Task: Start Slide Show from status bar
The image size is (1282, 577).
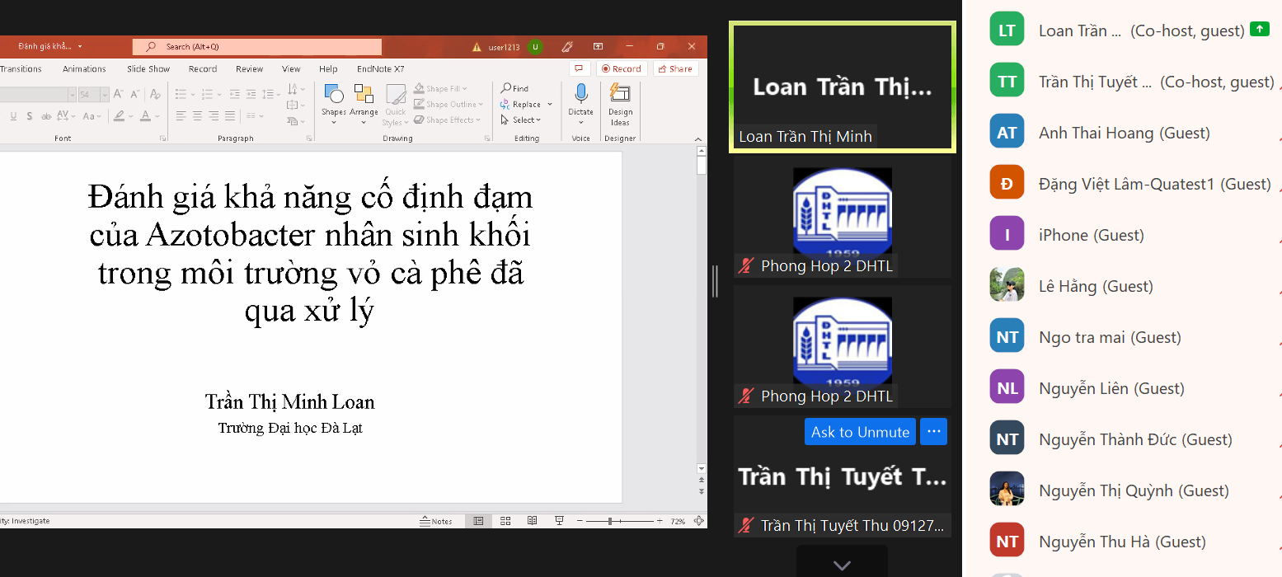Action: point(560,521)
